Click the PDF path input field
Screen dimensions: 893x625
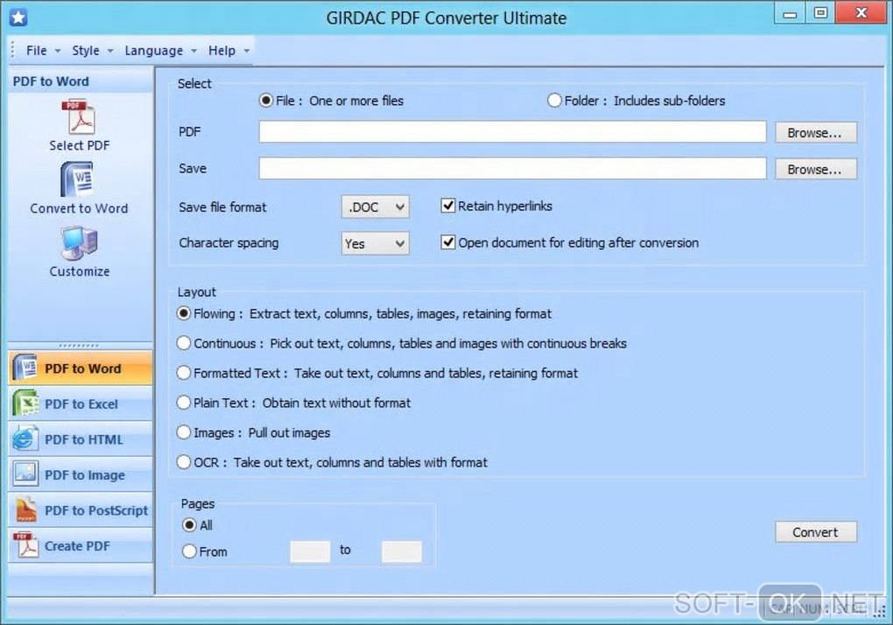(x=512, y=132)
